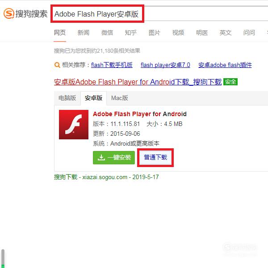Click the Adobe Flash Player for Android title
Viewport: 268px width, 268px height.
click(x=140, y=114)
